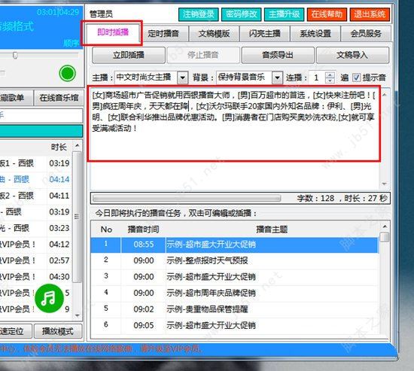Select task 示例-整点报时天气预报

click(235, 261)
